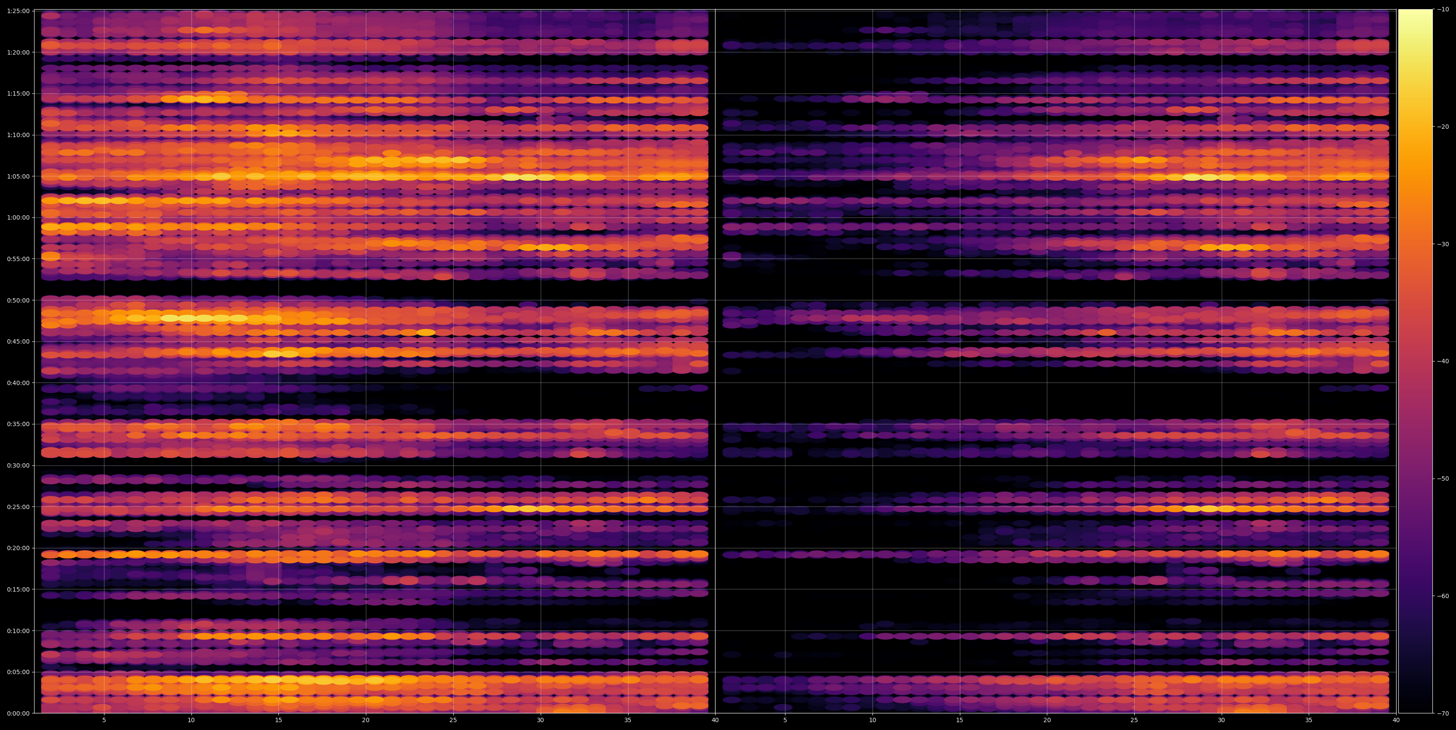Click x-axis tick 20 of the left heatmap
This screenshot has width=1456, height=730.
[x=366, y=720]
